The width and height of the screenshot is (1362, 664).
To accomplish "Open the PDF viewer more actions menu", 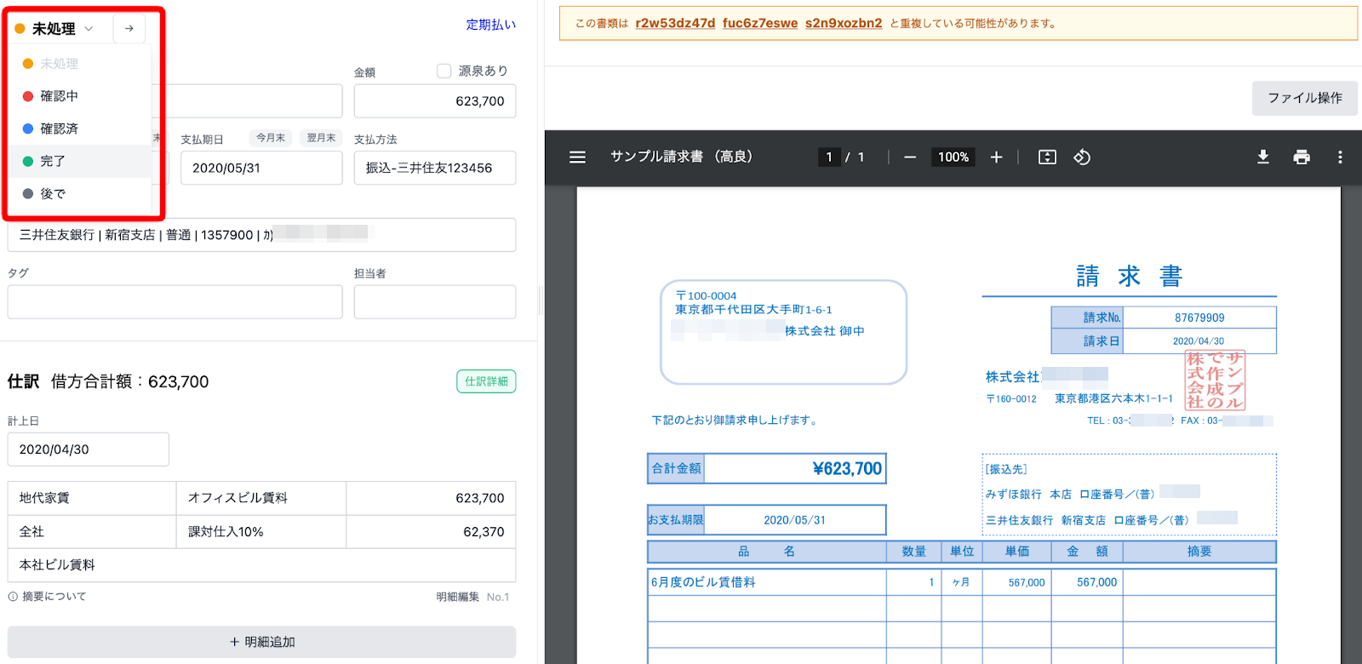I will pos(1340,157).
